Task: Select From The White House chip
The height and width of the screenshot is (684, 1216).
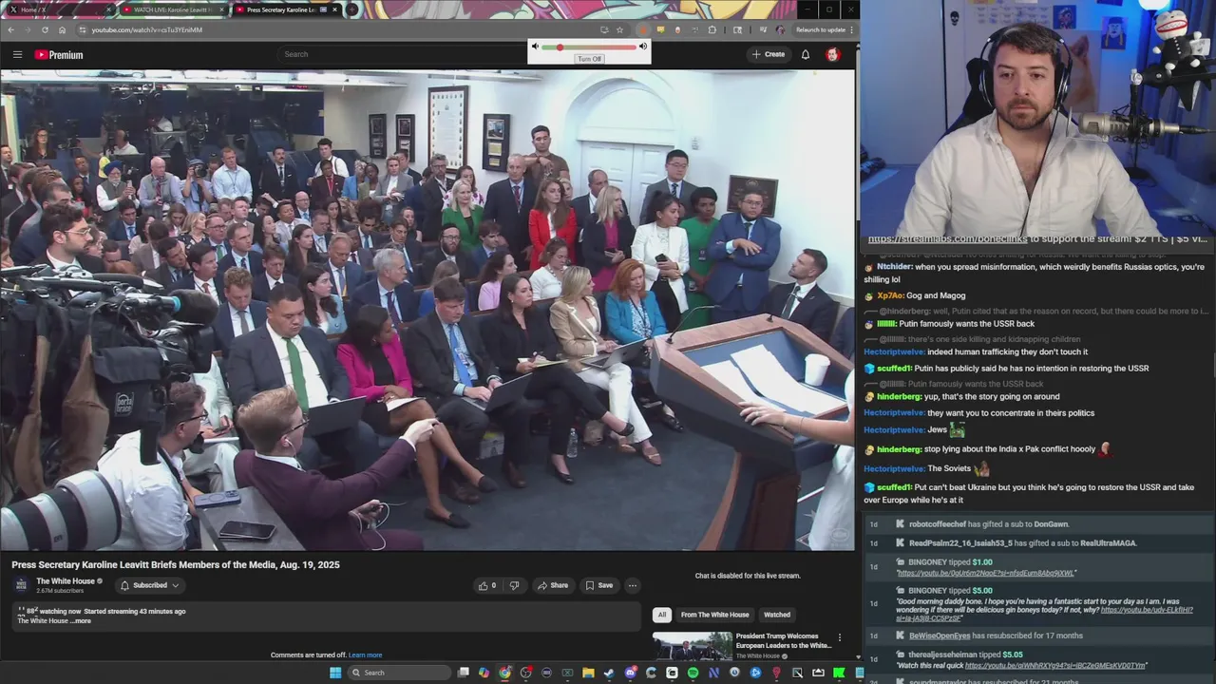Action: point(714,615)
